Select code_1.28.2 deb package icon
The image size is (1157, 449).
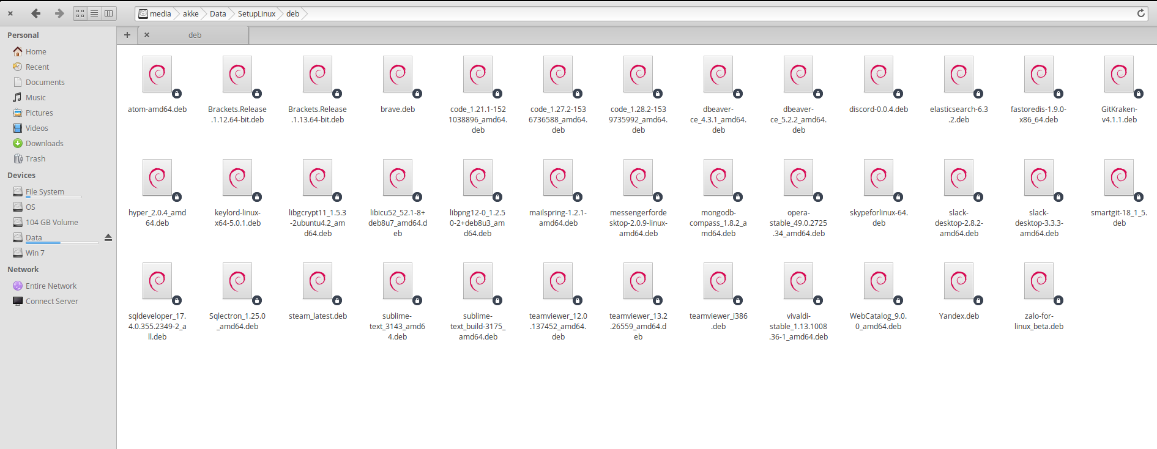point(638,75)
